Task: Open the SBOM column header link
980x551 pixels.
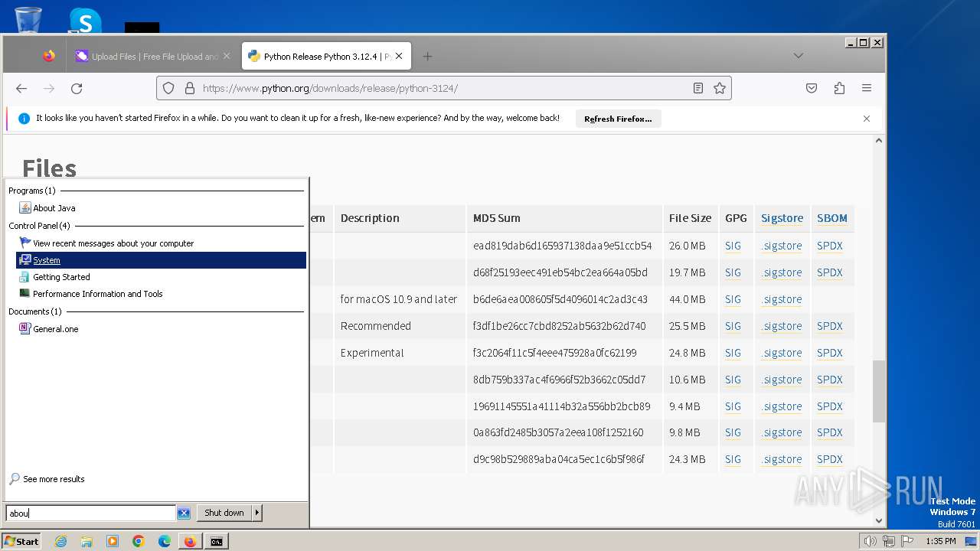Action: click(831, 218)
